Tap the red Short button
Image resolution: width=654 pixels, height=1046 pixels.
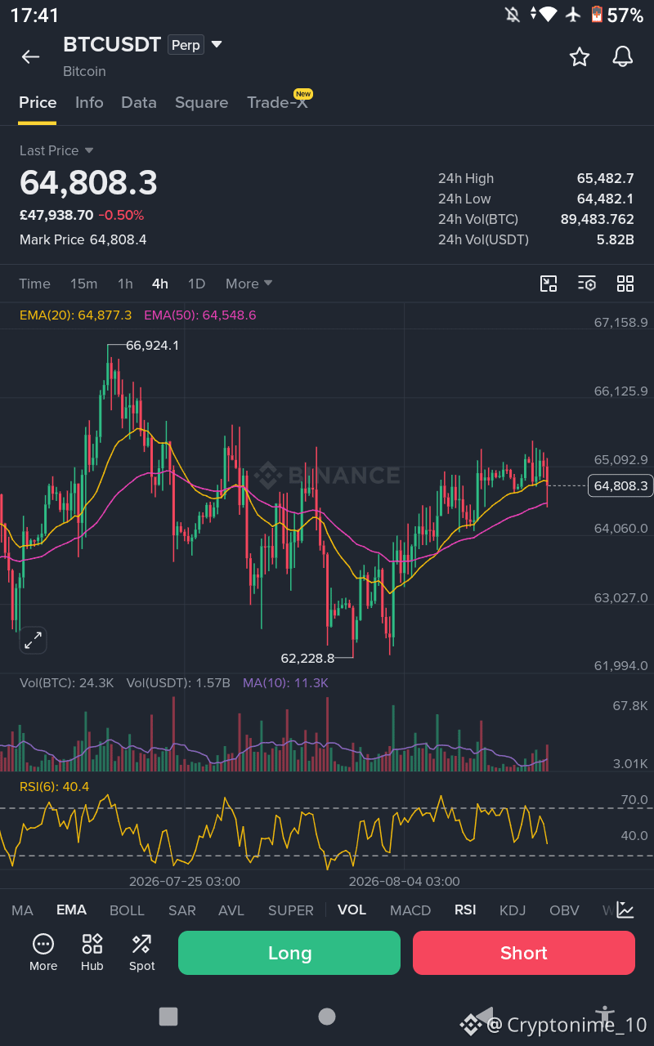click(x=524, y=953)
